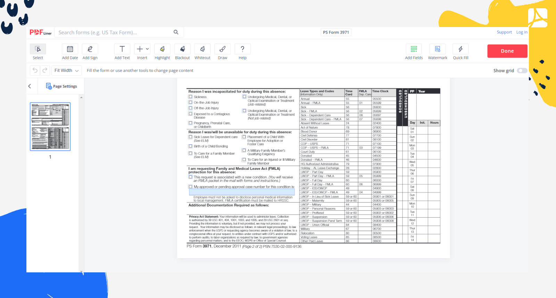Screen dimensions: 556x298
Task: Activate the Whiteout eraser tool
Action: click(202, 49)
